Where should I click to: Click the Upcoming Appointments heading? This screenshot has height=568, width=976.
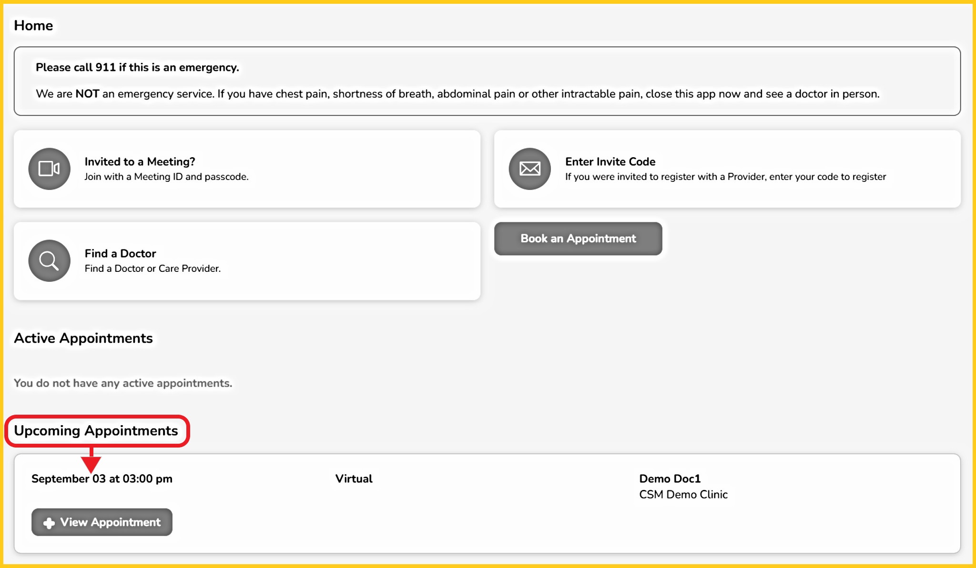pyautogui.click(x=96, y=430)
